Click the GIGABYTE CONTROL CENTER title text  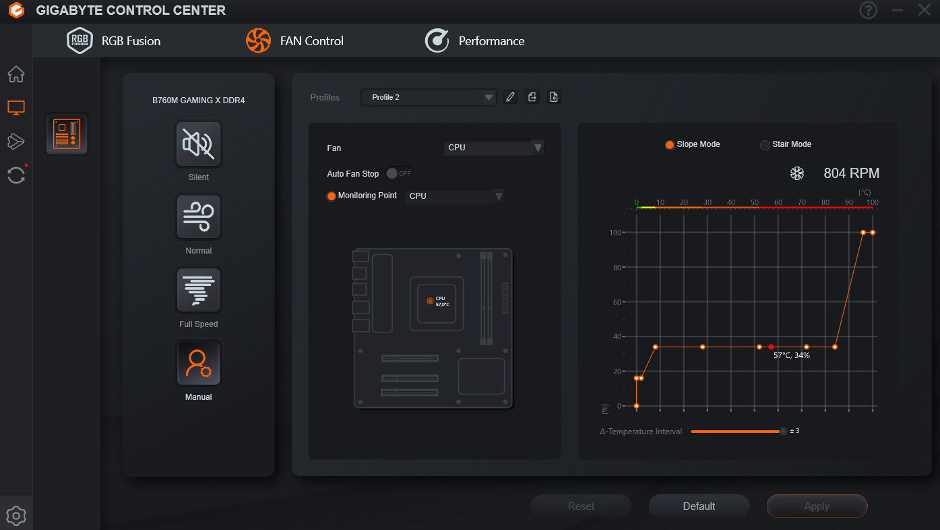point(131,11)
